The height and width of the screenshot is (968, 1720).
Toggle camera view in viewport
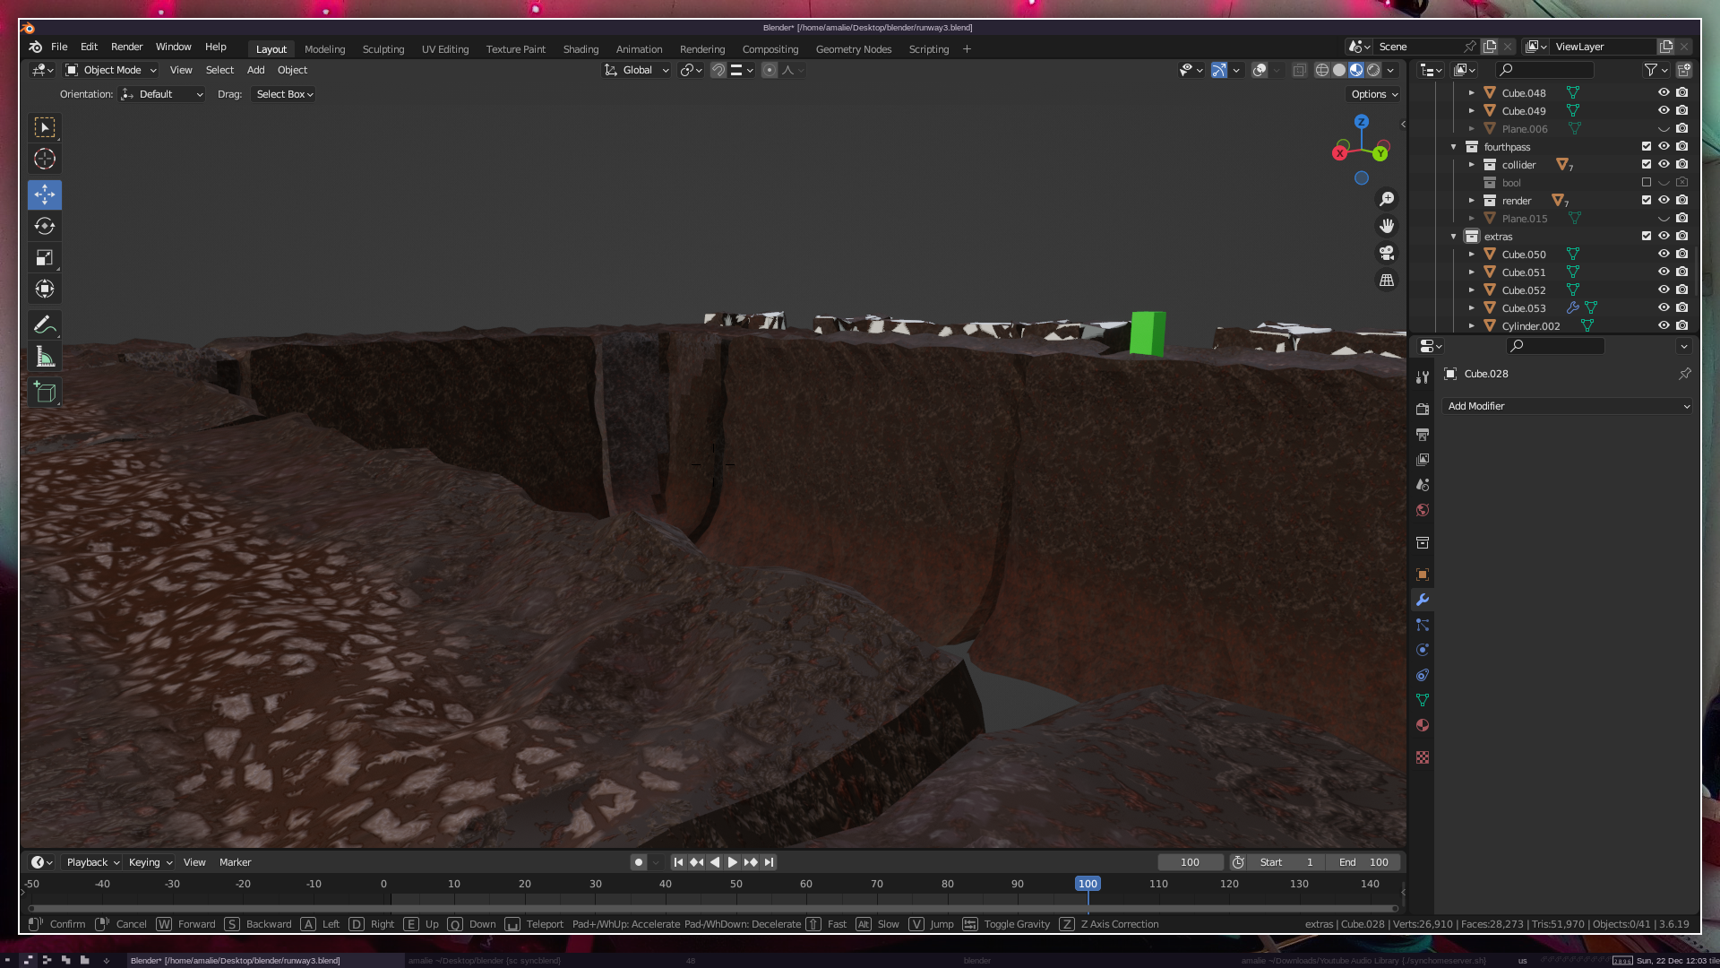[x=1387, y=253]
